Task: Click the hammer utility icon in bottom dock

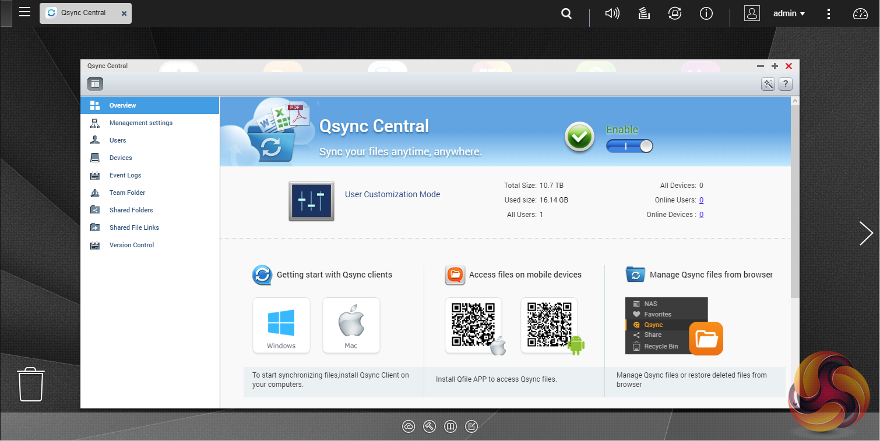Action: (430, 426)
